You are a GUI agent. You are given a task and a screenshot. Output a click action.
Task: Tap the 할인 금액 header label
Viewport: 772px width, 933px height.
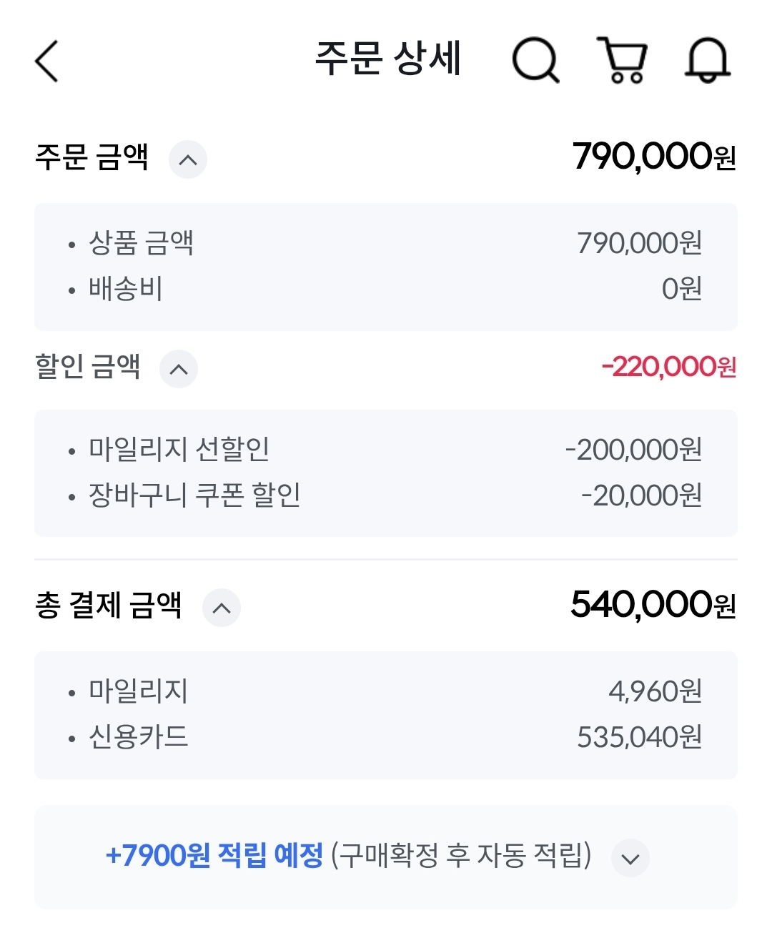pos(87,367)
